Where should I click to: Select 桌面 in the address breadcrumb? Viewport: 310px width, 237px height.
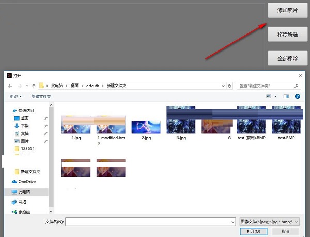[74, 86]
